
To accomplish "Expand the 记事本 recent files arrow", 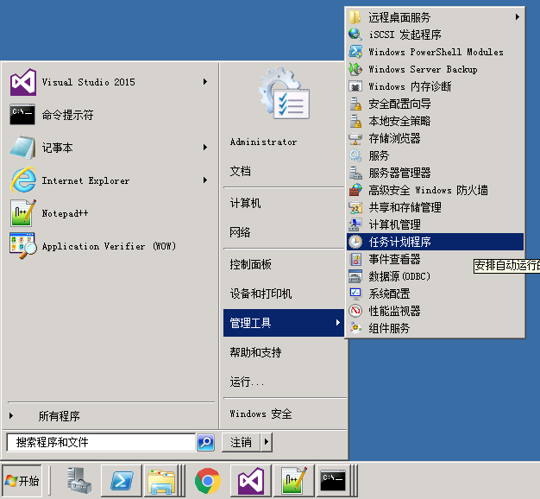I will point(205,147).
